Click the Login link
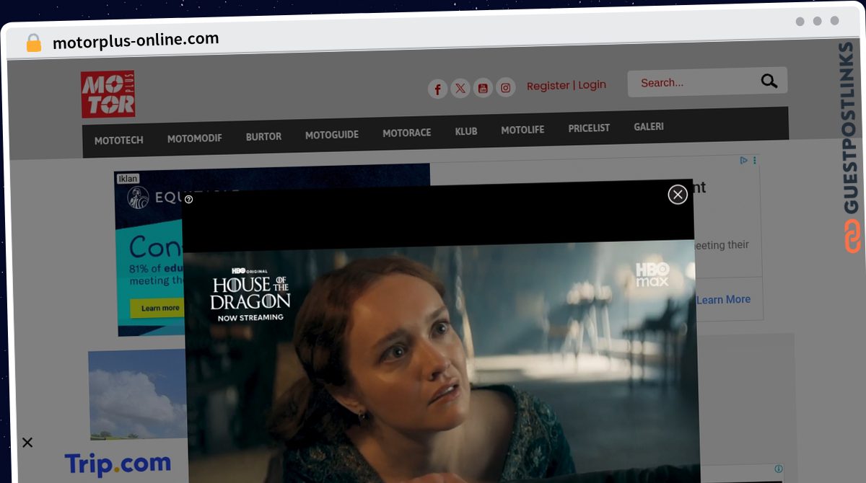 592,84
